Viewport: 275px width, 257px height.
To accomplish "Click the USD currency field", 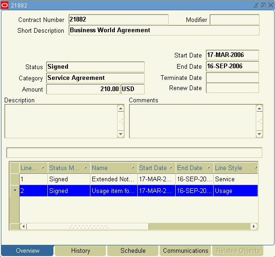I will coord(133,89).
